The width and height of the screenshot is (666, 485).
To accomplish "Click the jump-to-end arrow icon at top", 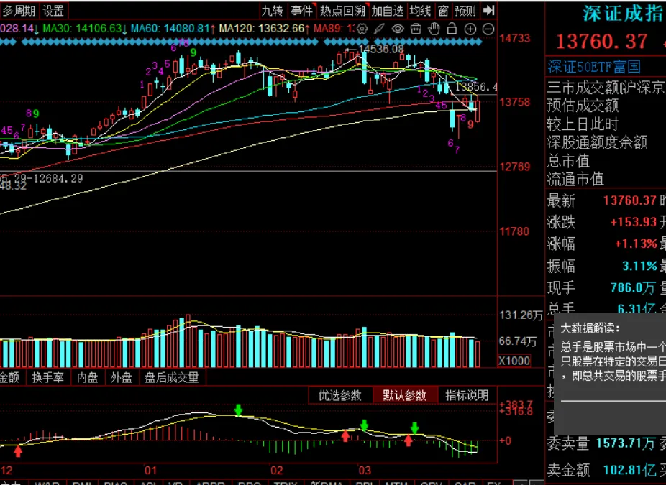I will pos(488,10).
